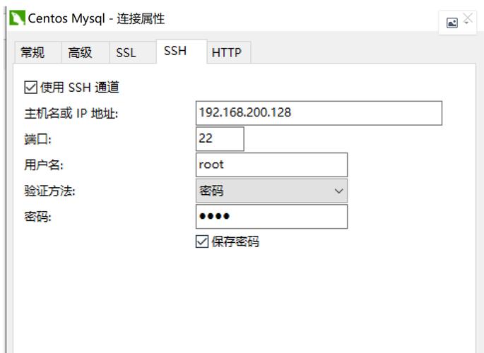
Task: Click the 主机名或 IP 地址 label
Action: coord(71,114)
